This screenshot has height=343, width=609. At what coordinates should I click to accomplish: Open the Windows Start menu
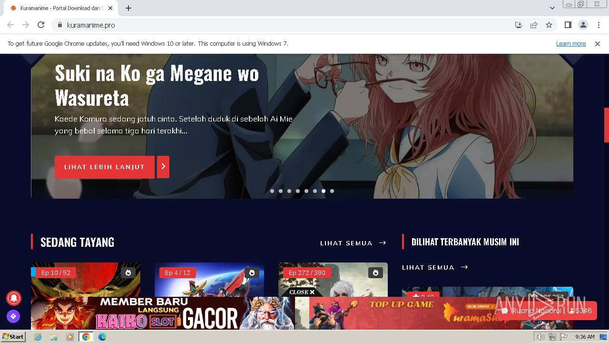[13, 337]
